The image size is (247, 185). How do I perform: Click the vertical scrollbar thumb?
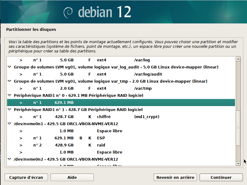click(x=238, y=128)
